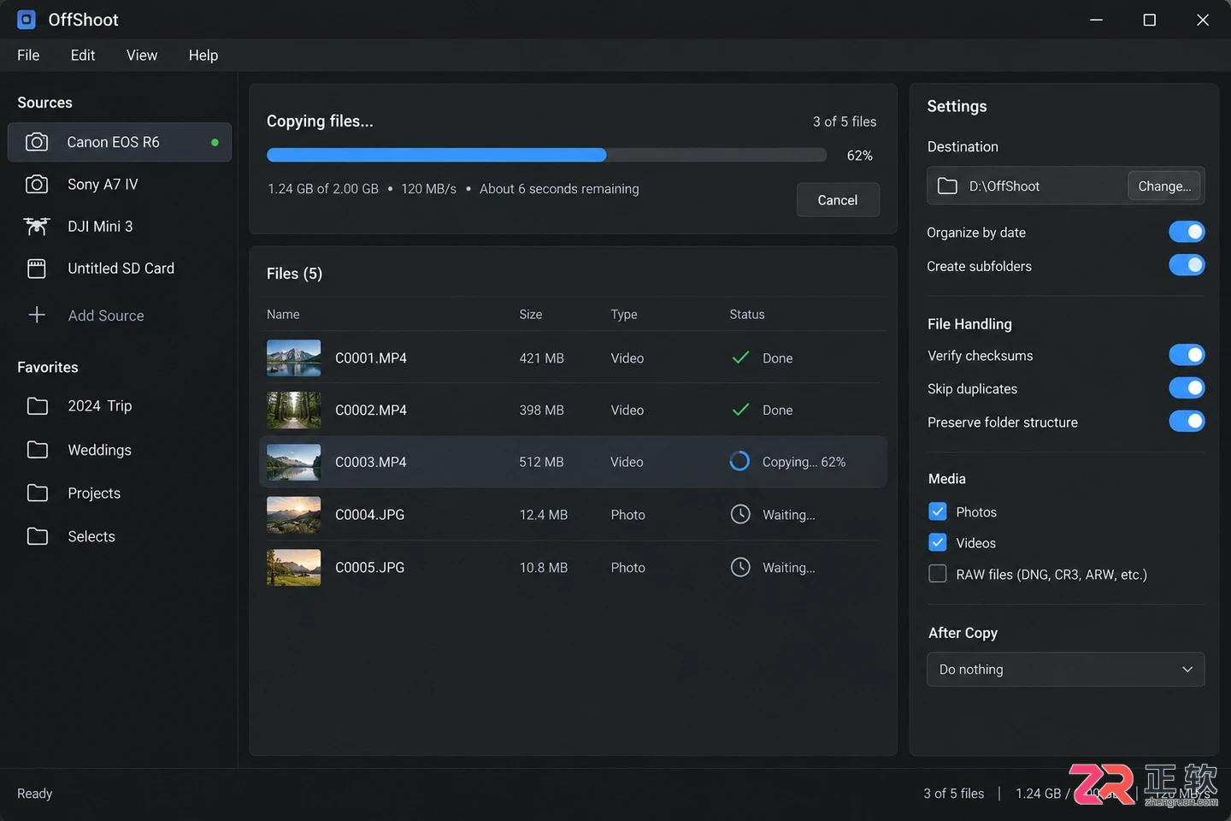Click the Untitled SD Card icon

pyautogui.click(x=37, y=269)
